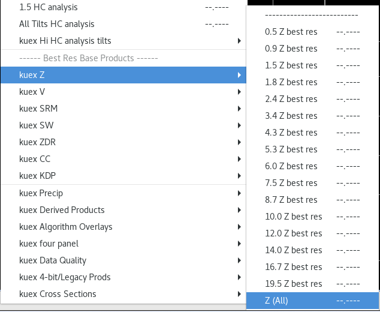Open 1.5 HC analysis product
The image size is (380, 312).
click(123, 7)
